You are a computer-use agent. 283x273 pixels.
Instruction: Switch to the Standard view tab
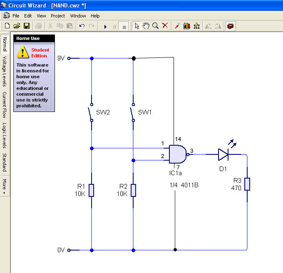(5, 163)
